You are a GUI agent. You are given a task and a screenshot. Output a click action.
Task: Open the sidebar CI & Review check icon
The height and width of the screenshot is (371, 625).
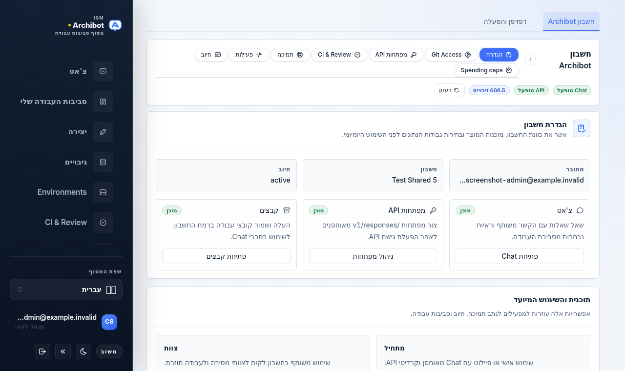[x=103, y=223]
